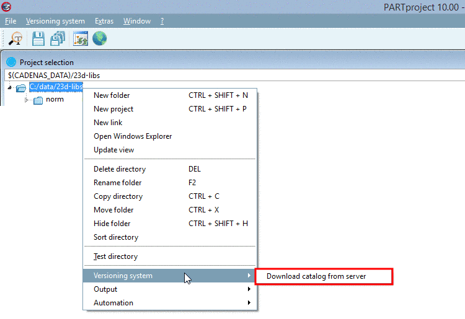Viewport: 465px width, 319px height.
Task: Expand the Versioning system context submenu arrow
Action: 249,276
